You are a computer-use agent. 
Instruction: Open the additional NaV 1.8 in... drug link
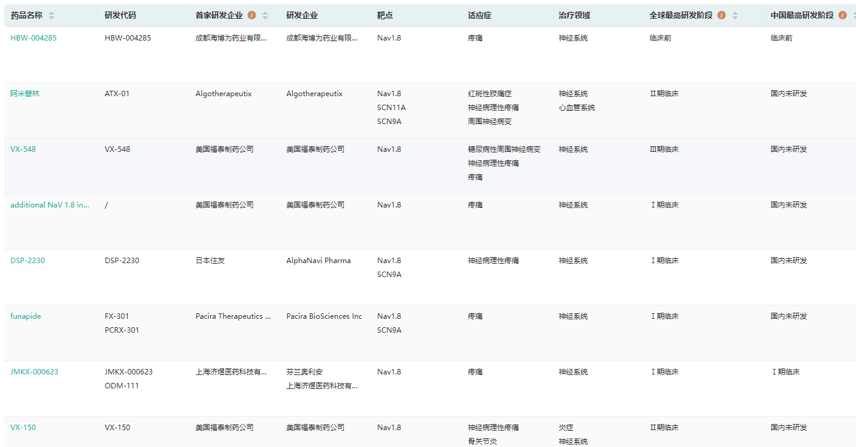(x=50, y=205)
